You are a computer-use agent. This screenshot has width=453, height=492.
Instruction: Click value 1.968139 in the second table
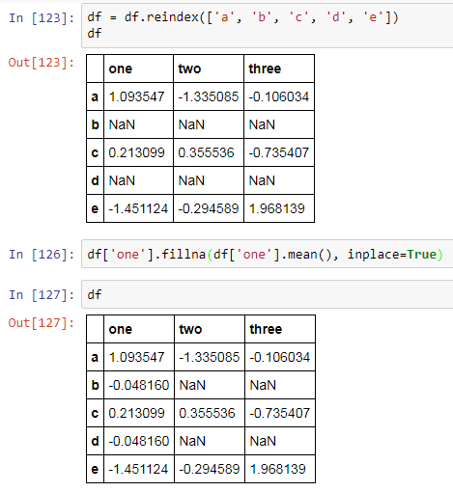[277, 469]
